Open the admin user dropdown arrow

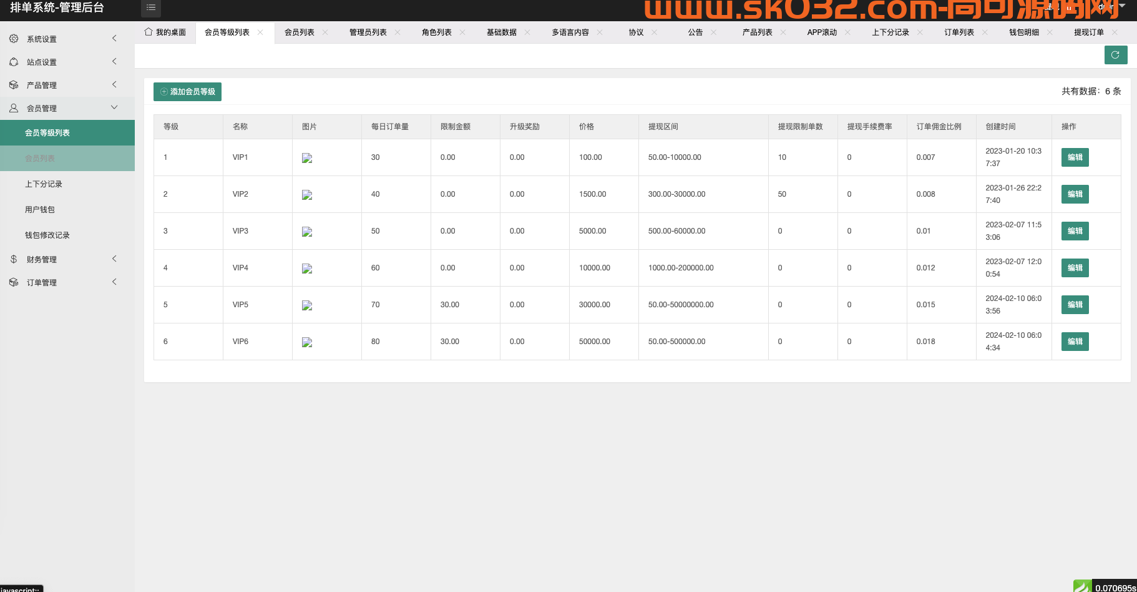(1122, 6)
